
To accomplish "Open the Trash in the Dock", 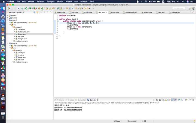I will click(x=3, y=118).
